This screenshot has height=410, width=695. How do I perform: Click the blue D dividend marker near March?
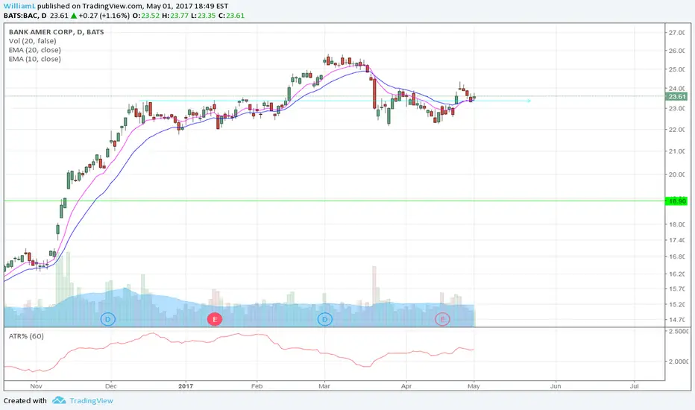pyautogui.click(x=325, y=319)
